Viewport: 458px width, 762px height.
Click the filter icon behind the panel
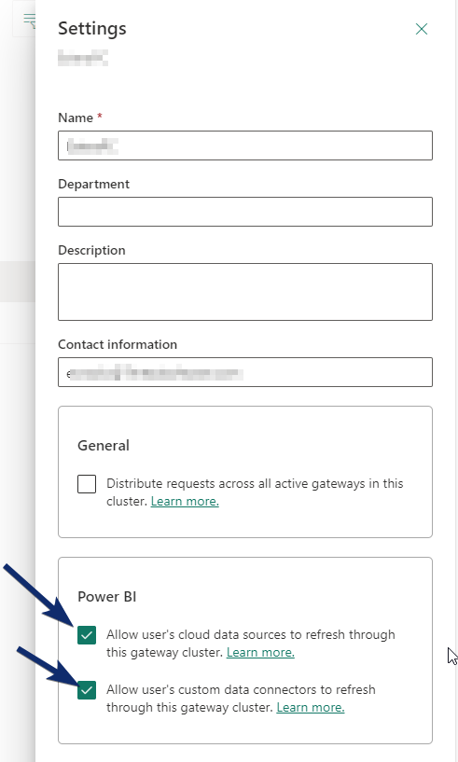coord(30,21)
